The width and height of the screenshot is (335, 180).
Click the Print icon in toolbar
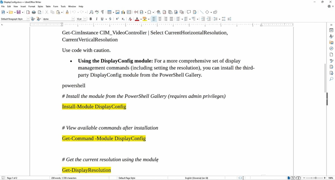(34, 12)
